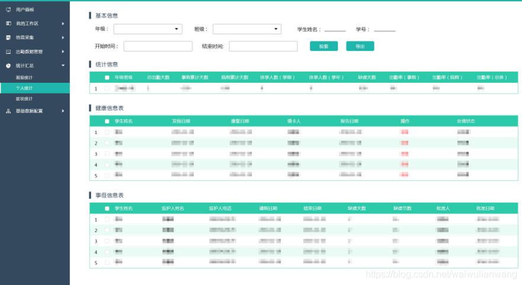Click red 操作 button in health table row 5

pyautogui.click(x=405, y=174)
